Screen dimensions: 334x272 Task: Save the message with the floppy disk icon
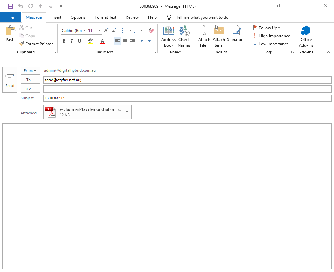point(10,6)
